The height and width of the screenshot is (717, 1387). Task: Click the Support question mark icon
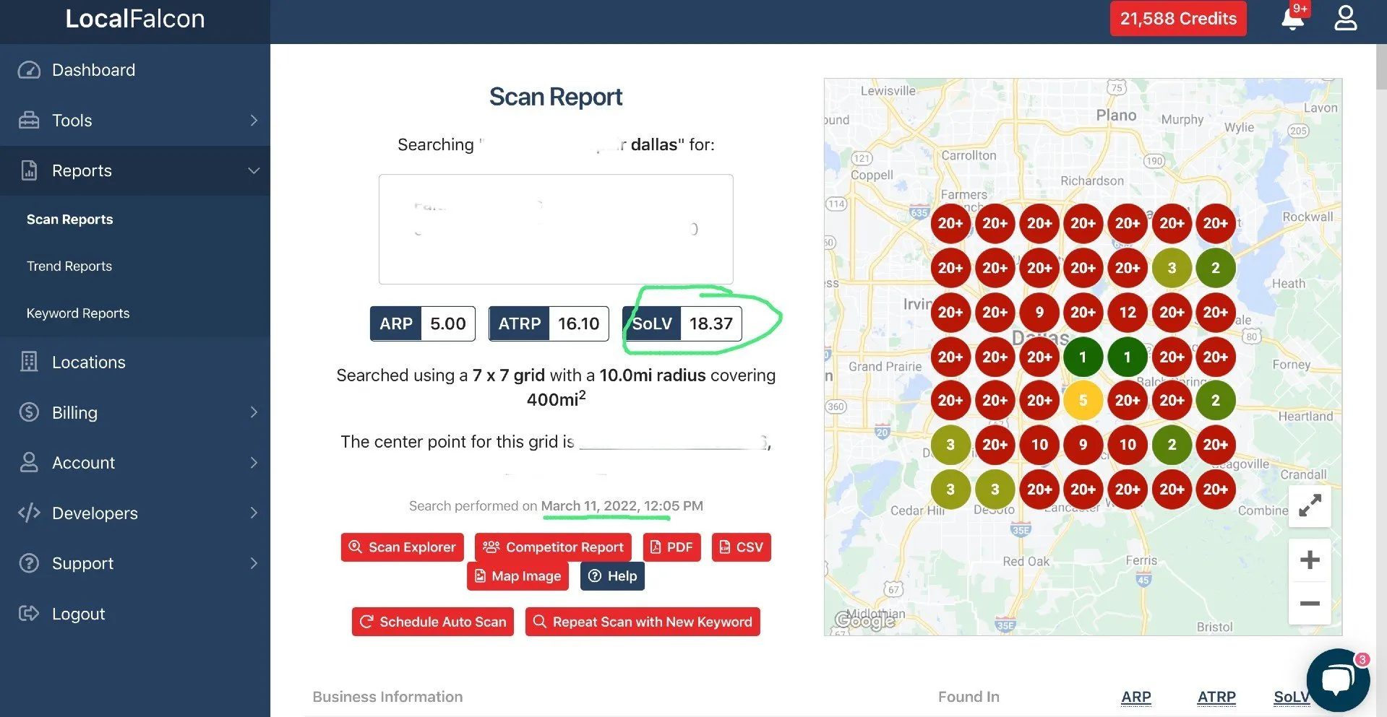click(29, 563)
